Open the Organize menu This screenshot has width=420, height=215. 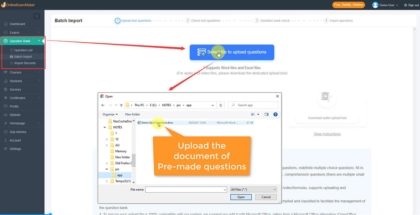[110, 114]
